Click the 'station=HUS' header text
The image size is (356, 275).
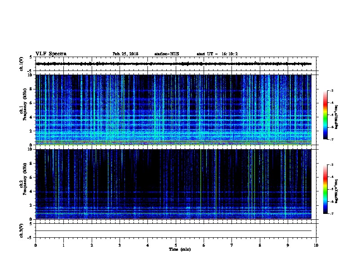(x=167, y=54)
